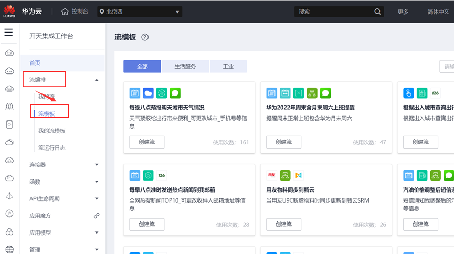454x254 pixels.
Task: Expand the 管理 section arrow
Action: point(97,250)
